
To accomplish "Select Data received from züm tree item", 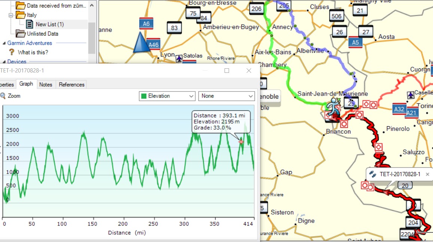I will coord(57,6).
